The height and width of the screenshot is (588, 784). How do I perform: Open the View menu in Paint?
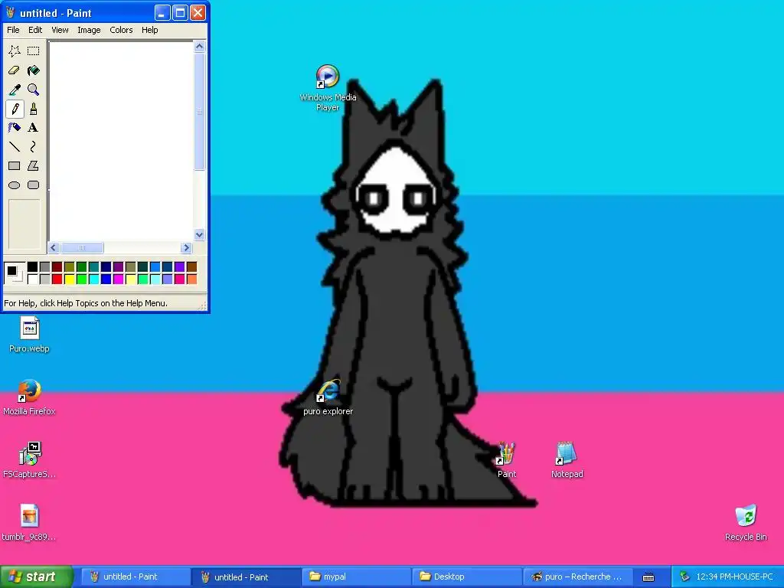(x=60, y=30)
